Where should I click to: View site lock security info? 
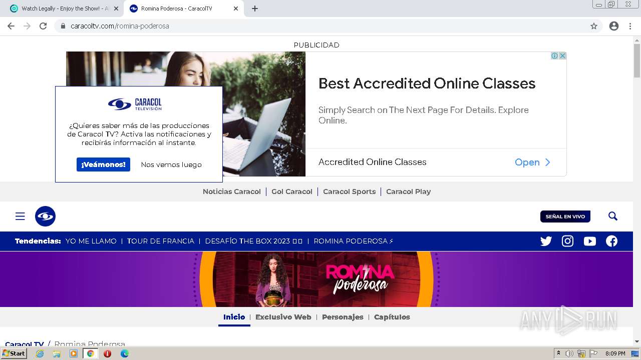(x=63, y=26)
